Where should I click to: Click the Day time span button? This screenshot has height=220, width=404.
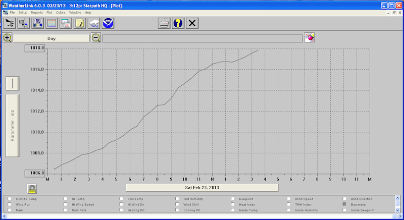(x=52, y=38)
